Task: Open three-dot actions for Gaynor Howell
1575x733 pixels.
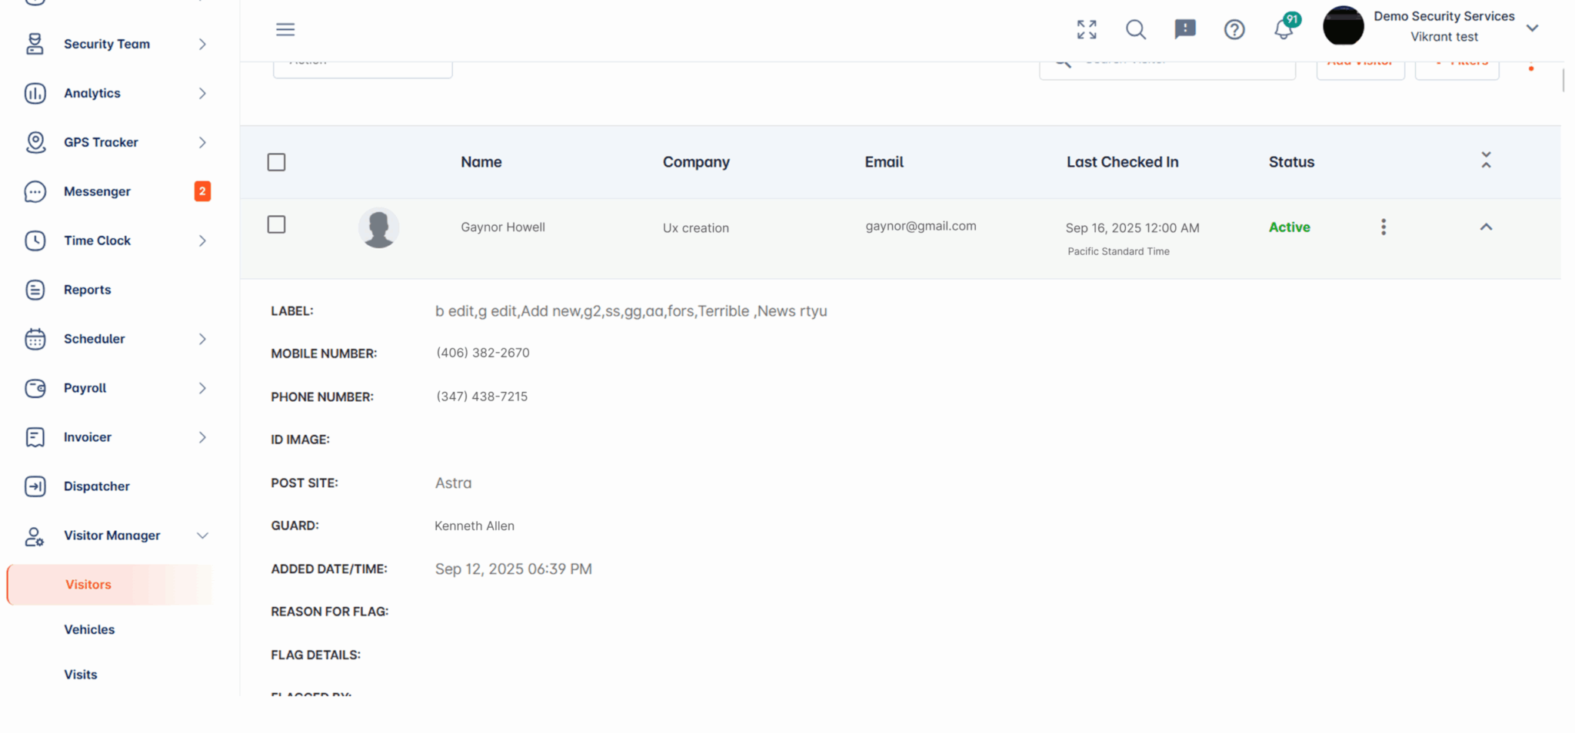Action: [x=1383, y=227]
